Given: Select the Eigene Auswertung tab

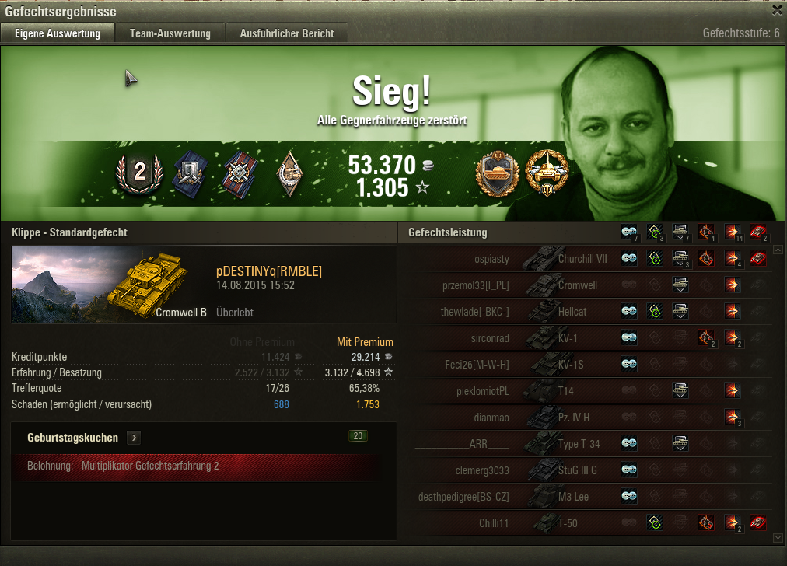Looking at the screenshot, I should click(x=58, y=33).
